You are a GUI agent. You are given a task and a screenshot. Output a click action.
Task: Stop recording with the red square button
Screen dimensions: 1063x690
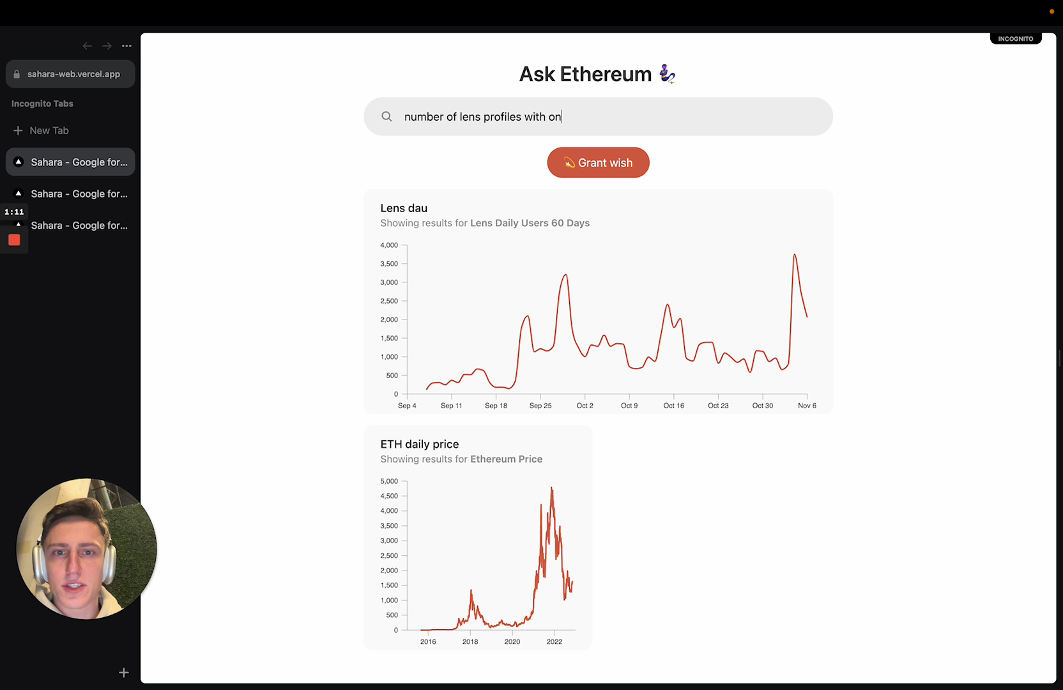(x=14, y=240)
